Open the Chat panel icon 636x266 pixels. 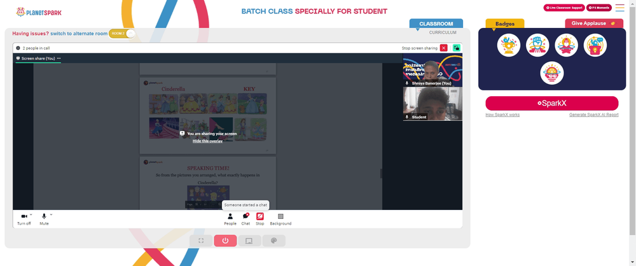(x=245, y=219)
